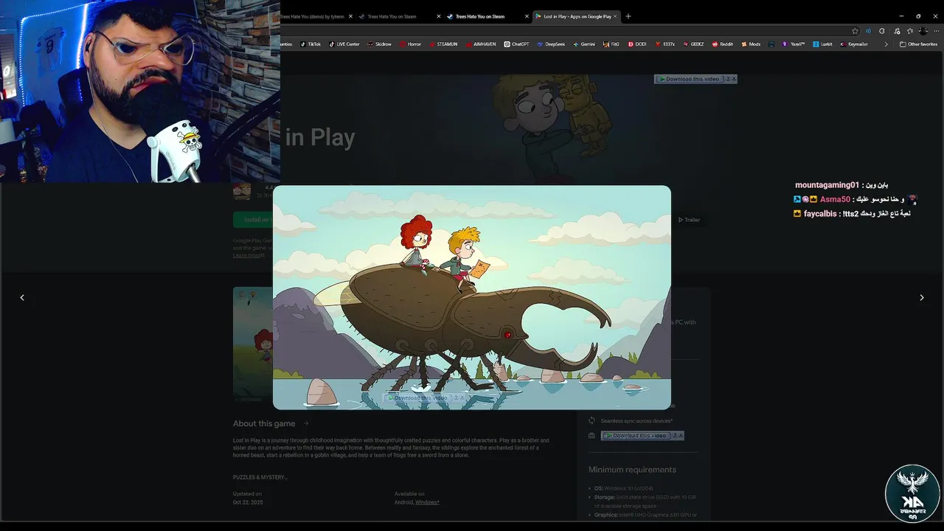This screenshot has width=944, height=531.
Task: Open the DODI bookmark
Action: 636,44
